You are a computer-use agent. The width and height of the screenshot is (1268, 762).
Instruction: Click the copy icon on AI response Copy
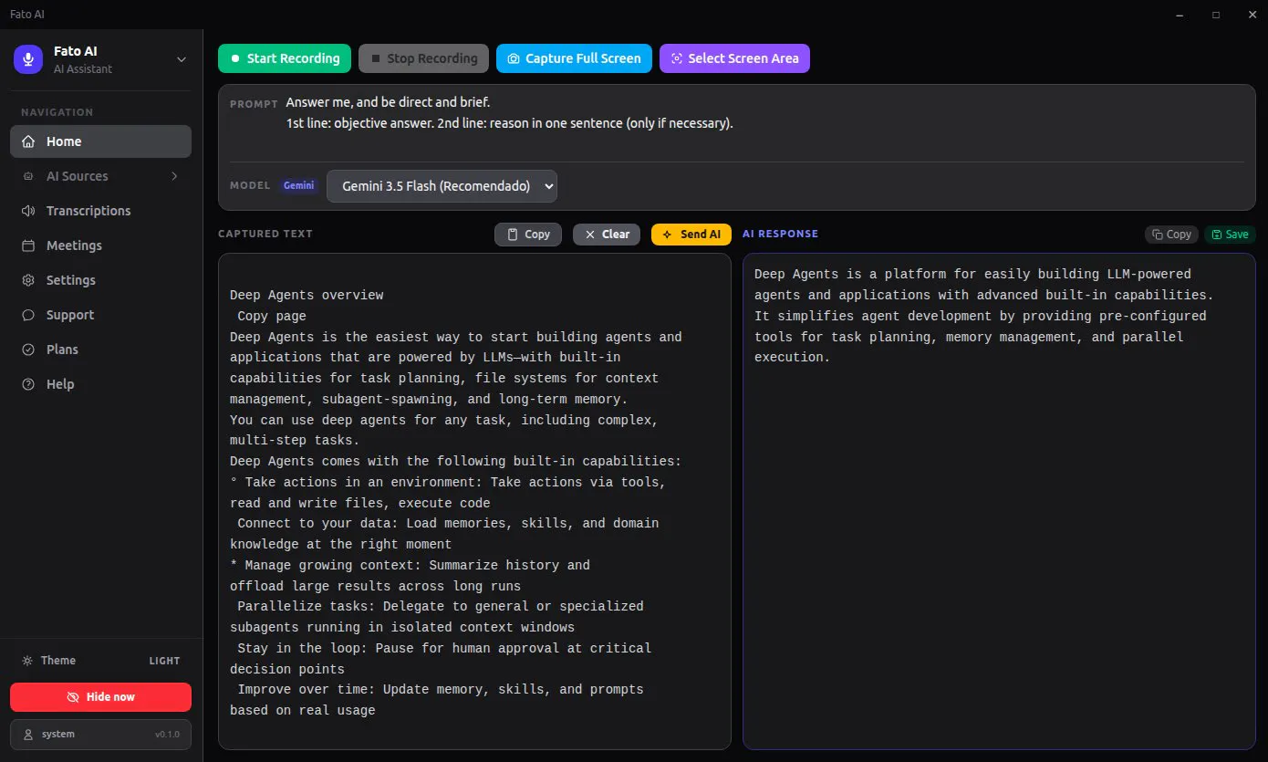(1157, 235)
